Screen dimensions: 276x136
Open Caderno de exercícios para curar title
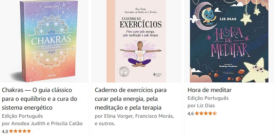point(131,99)
